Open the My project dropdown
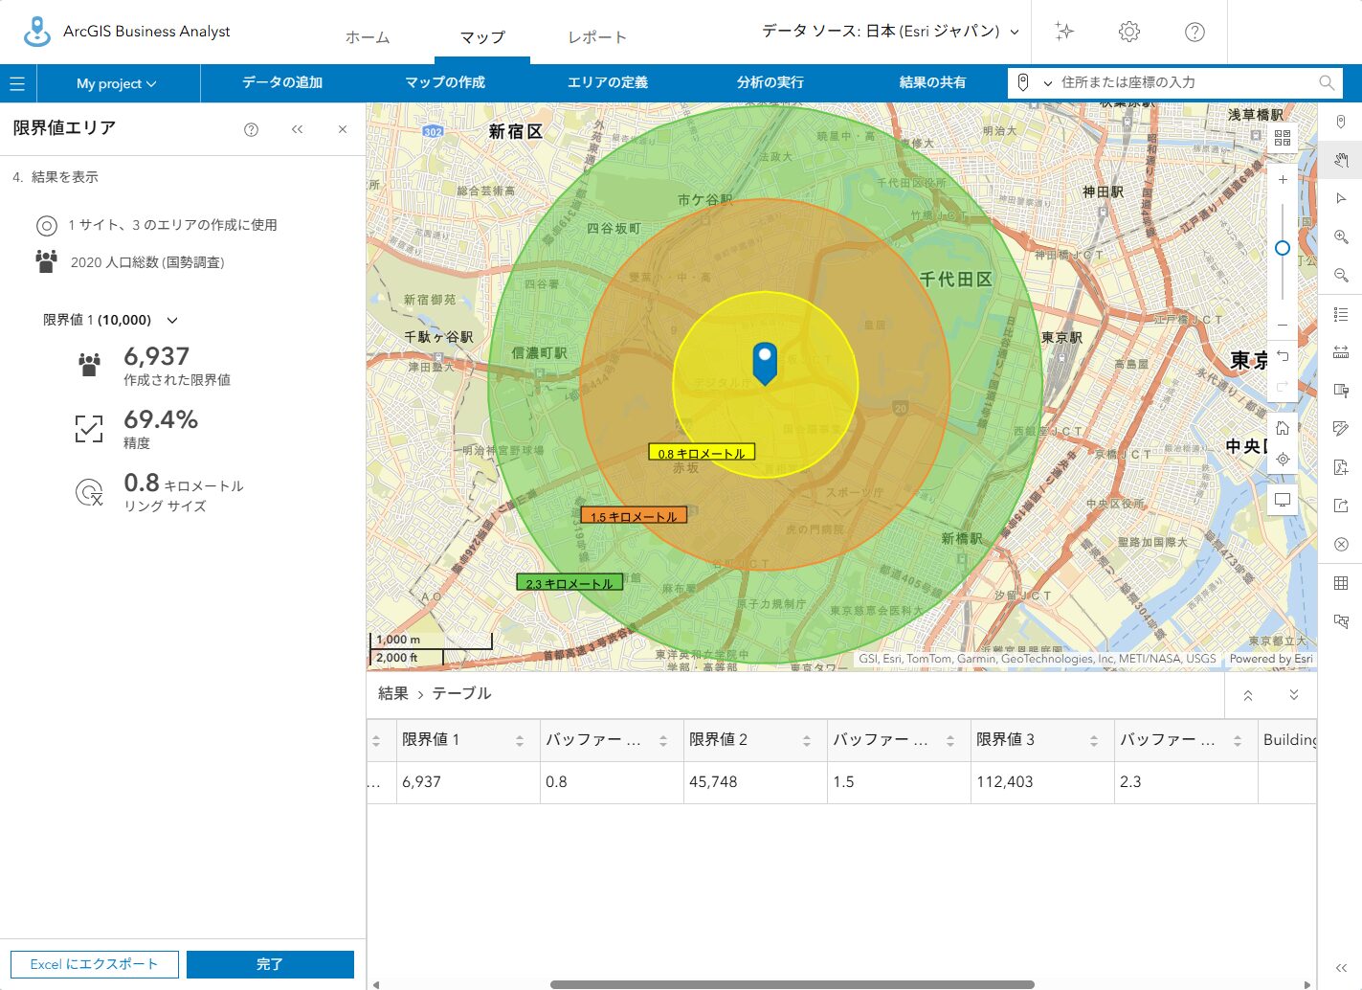 point(117,83)
